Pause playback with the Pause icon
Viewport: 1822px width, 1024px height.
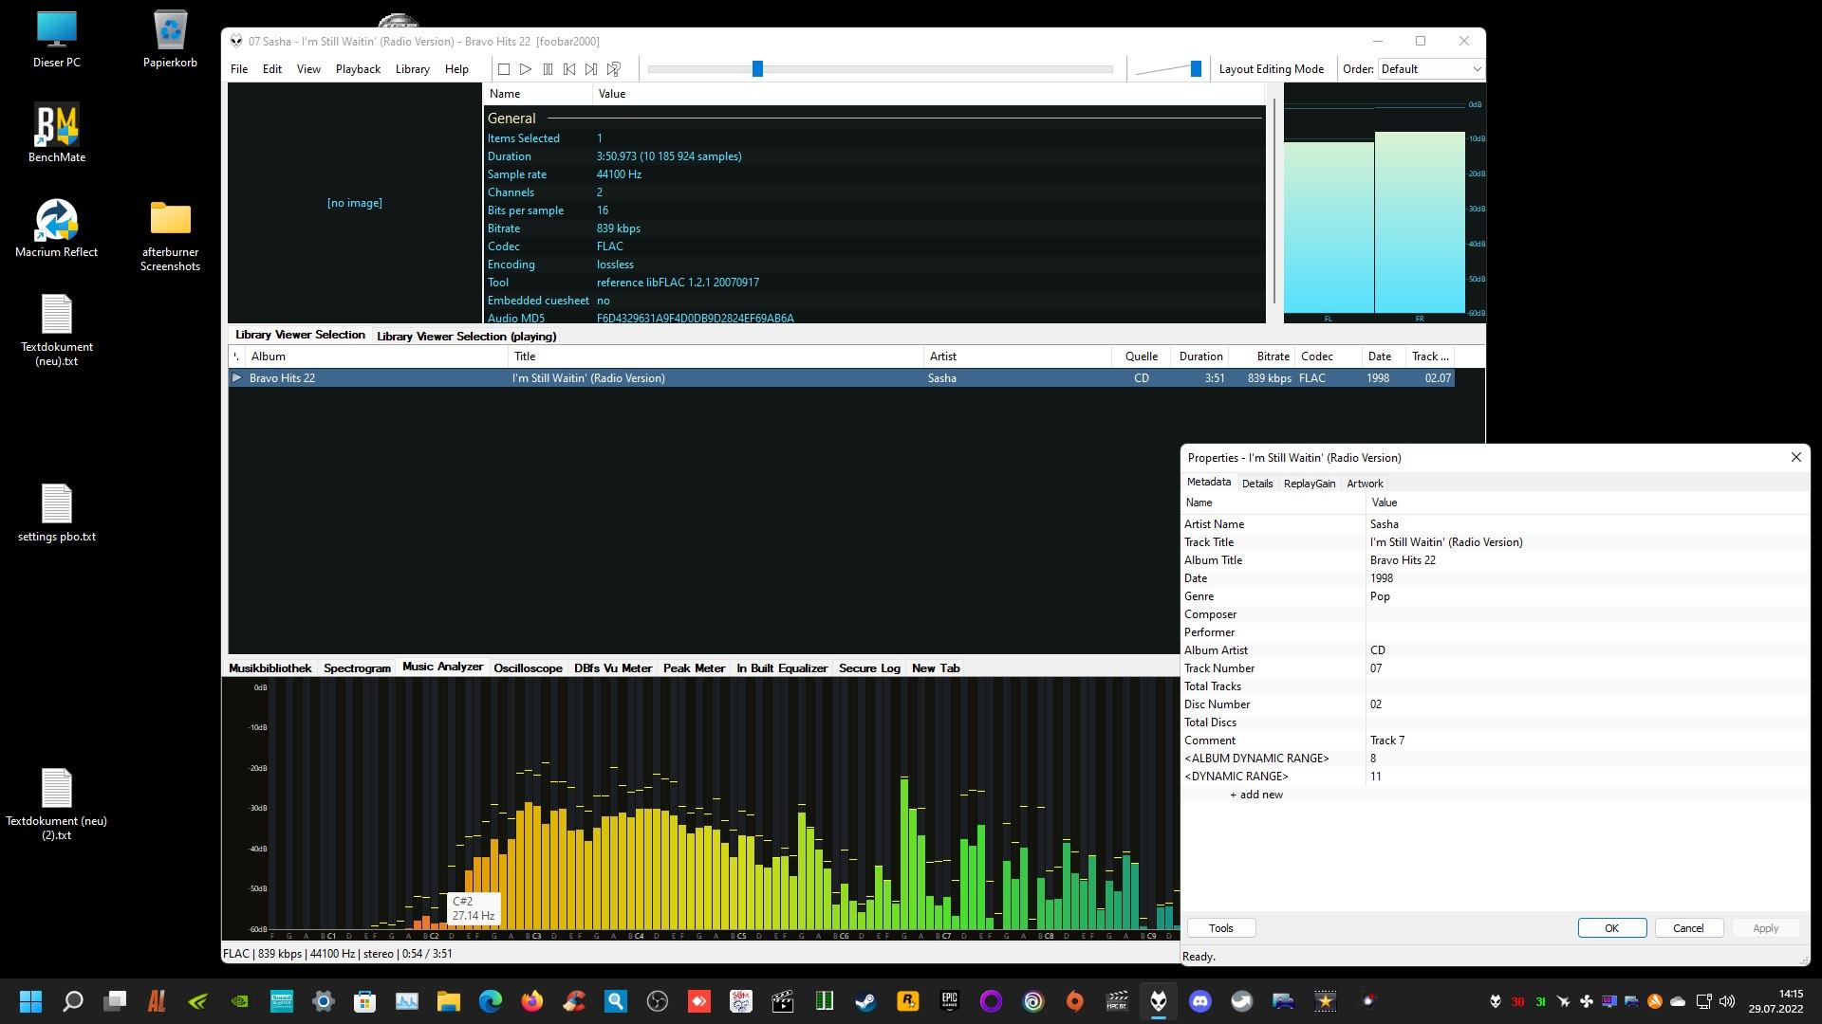click(x=548, y=69)
